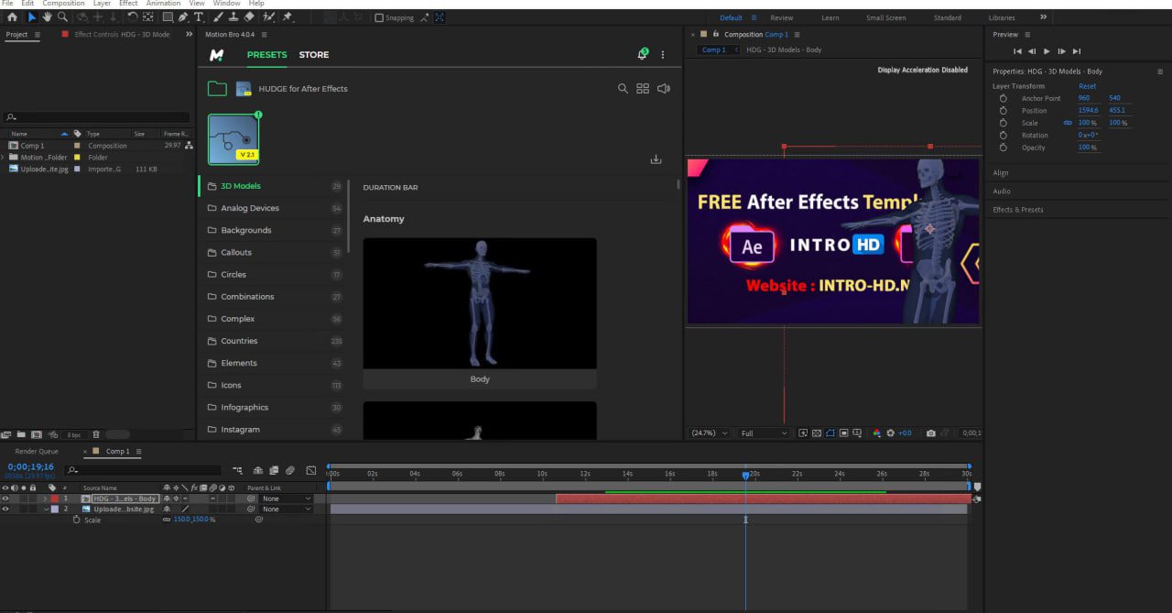Screen dimensions: 1172x613
Task: Click the Motion Bro notifications bell
Action: [643, 55]
